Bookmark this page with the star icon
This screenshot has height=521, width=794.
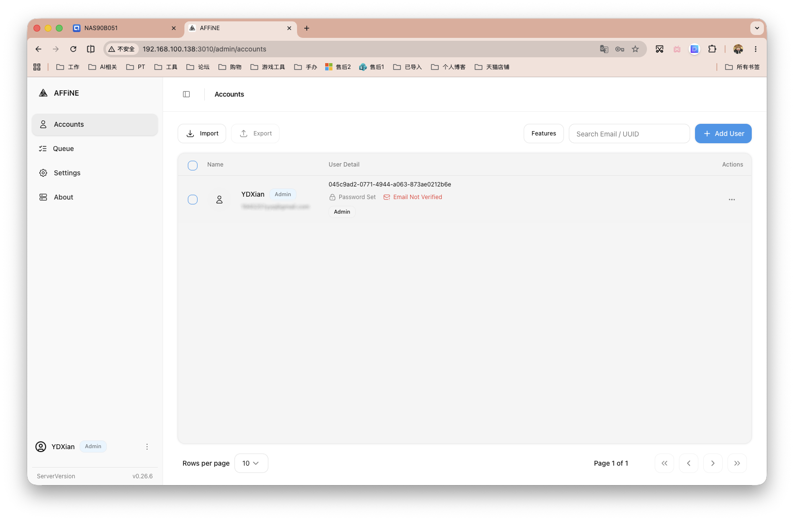(635, 49)
